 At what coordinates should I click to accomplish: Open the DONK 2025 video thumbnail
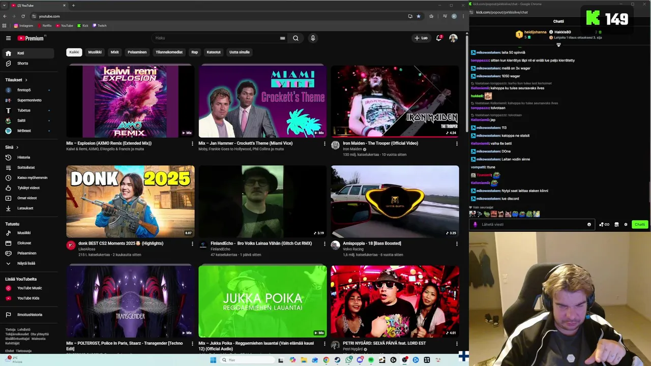click(x=130, y=201)
